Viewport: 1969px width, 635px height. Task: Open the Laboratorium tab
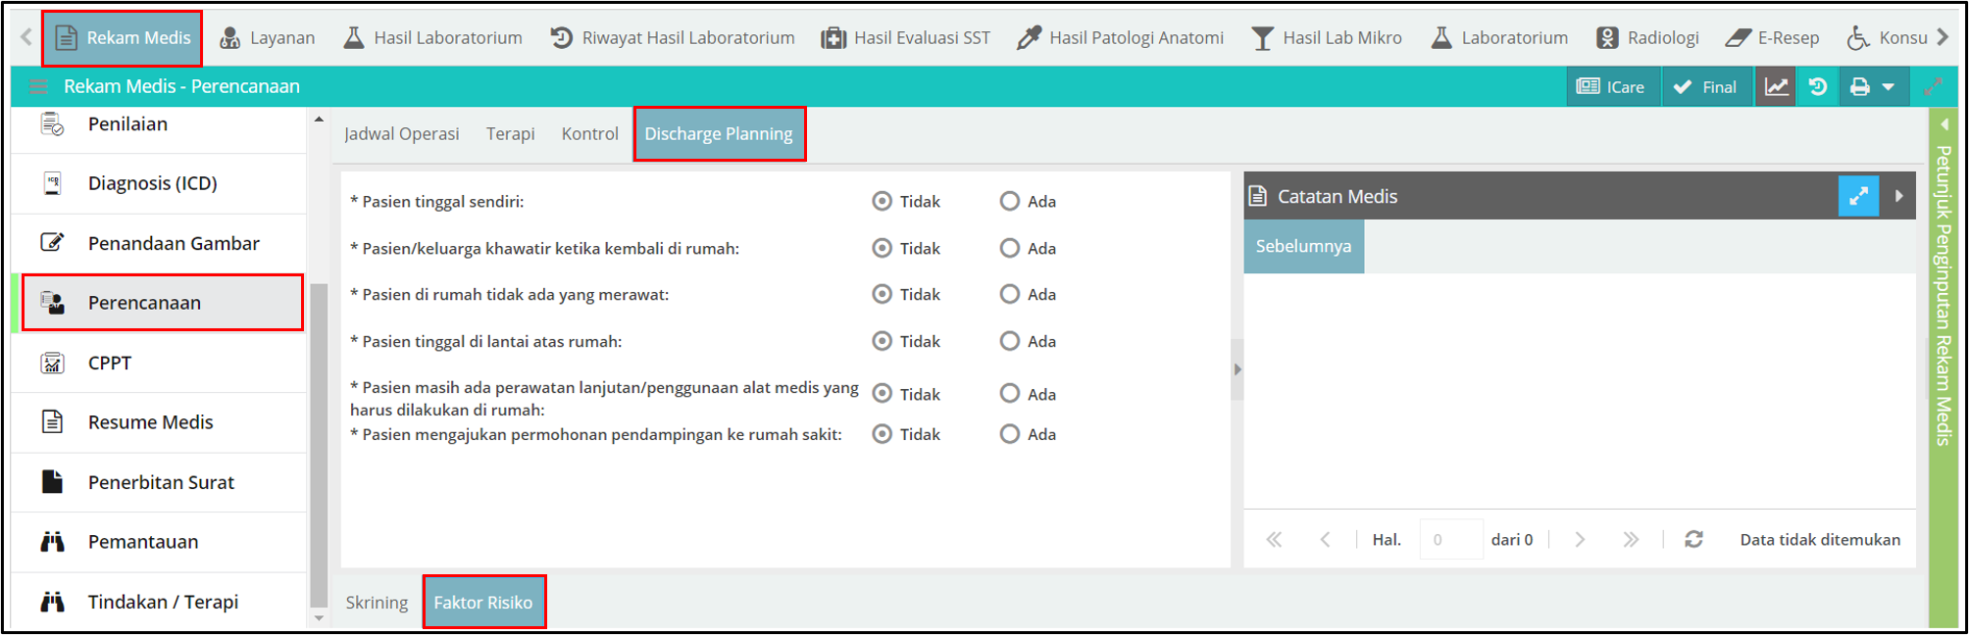click(1499, 38)
